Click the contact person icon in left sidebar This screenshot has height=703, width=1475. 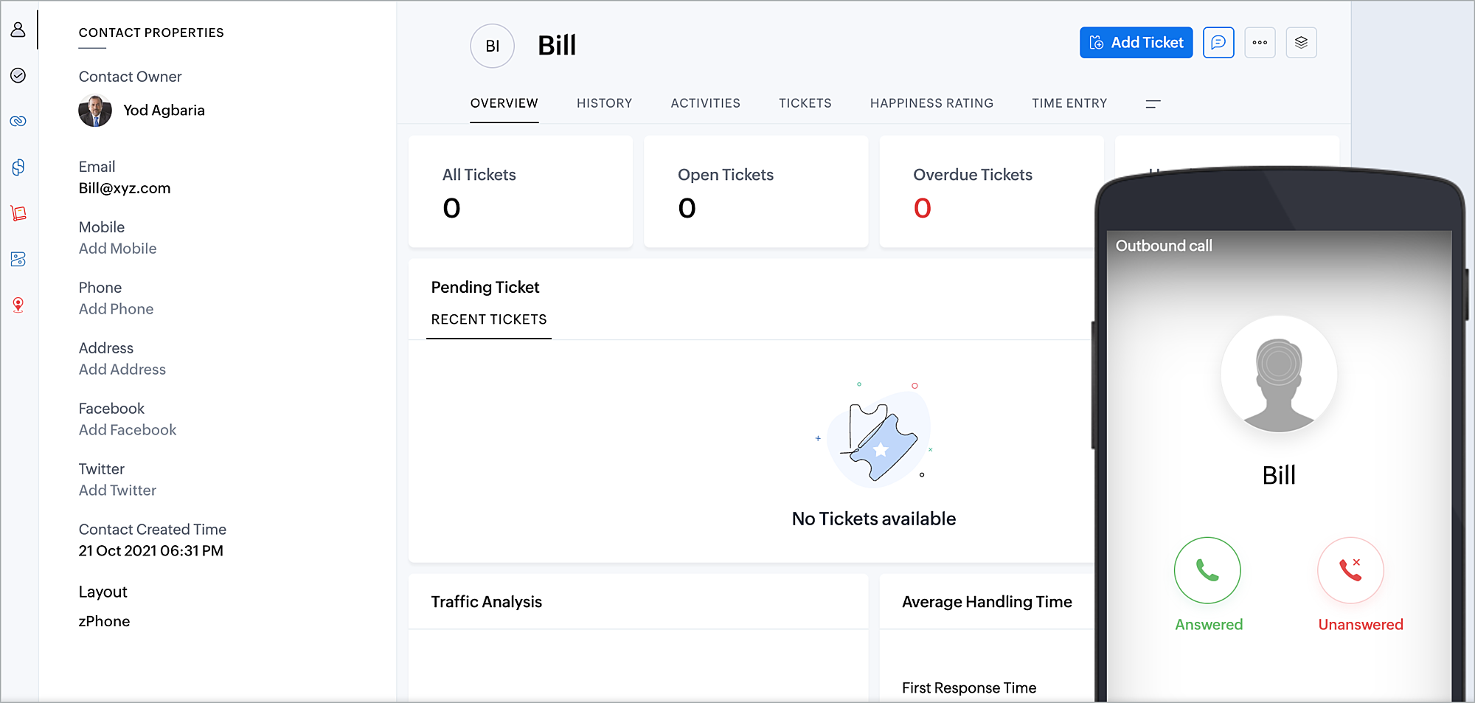click(x=18, y=30)
